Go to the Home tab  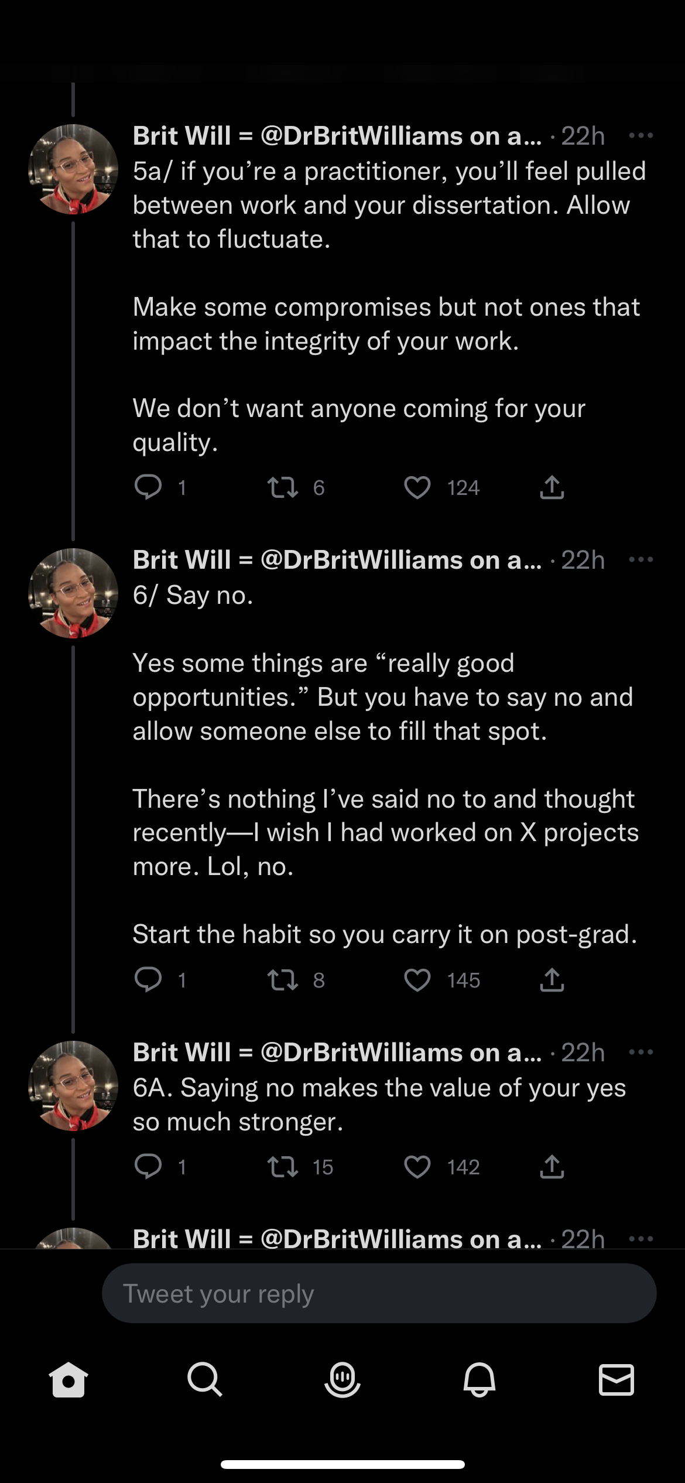[x=68, y=1380]
